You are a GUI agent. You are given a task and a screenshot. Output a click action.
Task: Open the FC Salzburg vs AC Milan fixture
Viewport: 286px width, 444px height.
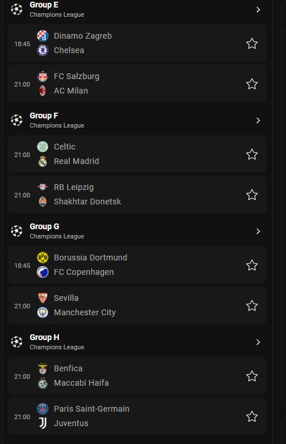(137, 84)
